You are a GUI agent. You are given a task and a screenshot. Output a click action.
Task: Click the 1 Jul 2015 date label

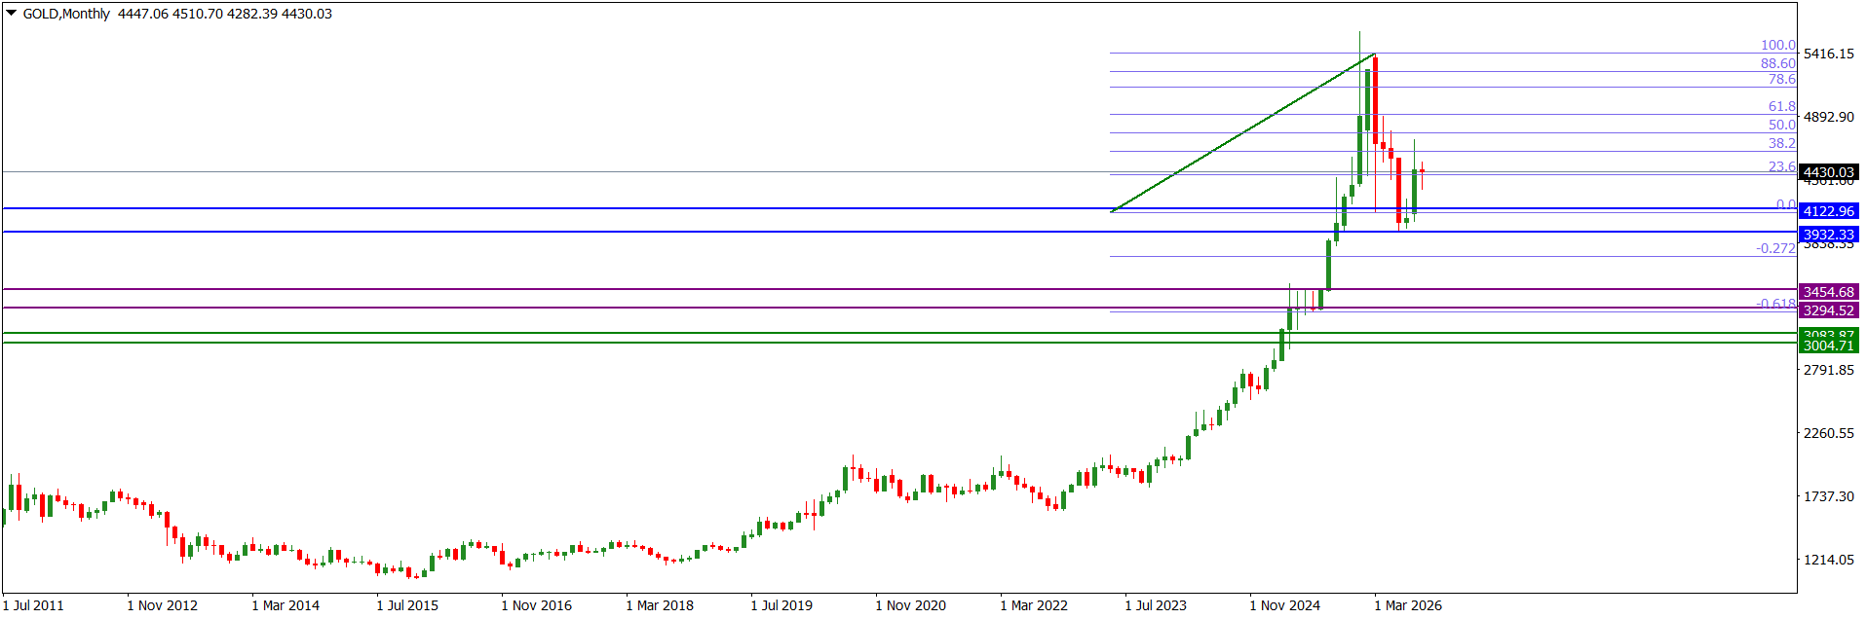[407, 605]
